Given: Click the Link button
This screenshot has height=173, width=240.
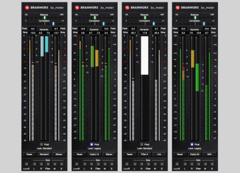Looking at the screenshot, I should coord(159,154).
